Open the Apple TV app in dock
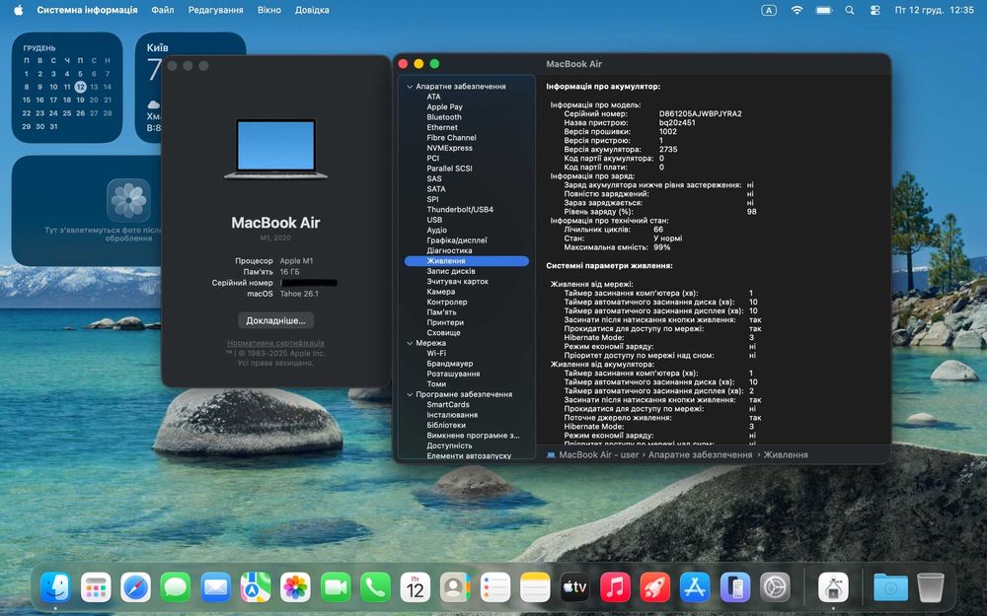 [x=574, y=588]
